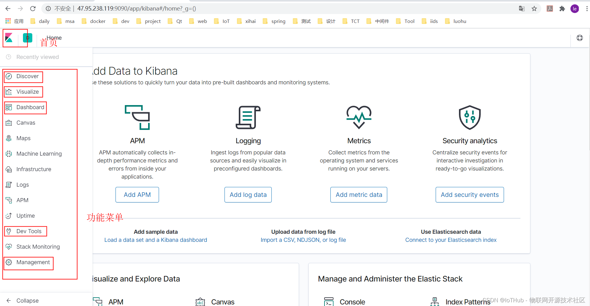Open the default space avatar
Viewport: 590px width, 306px height.
(x=28, y=38)
